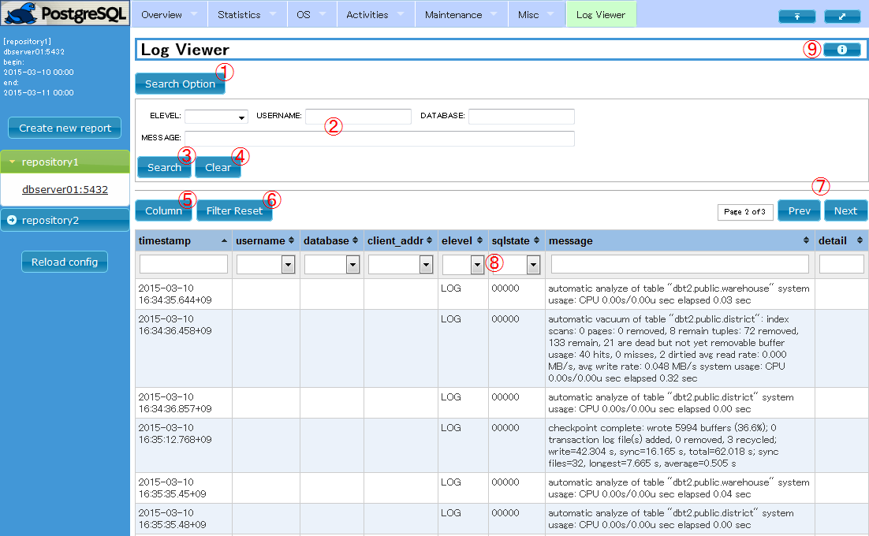Sort the message column
The width and height of the screenshot is (869, 536).
point(807,240)
